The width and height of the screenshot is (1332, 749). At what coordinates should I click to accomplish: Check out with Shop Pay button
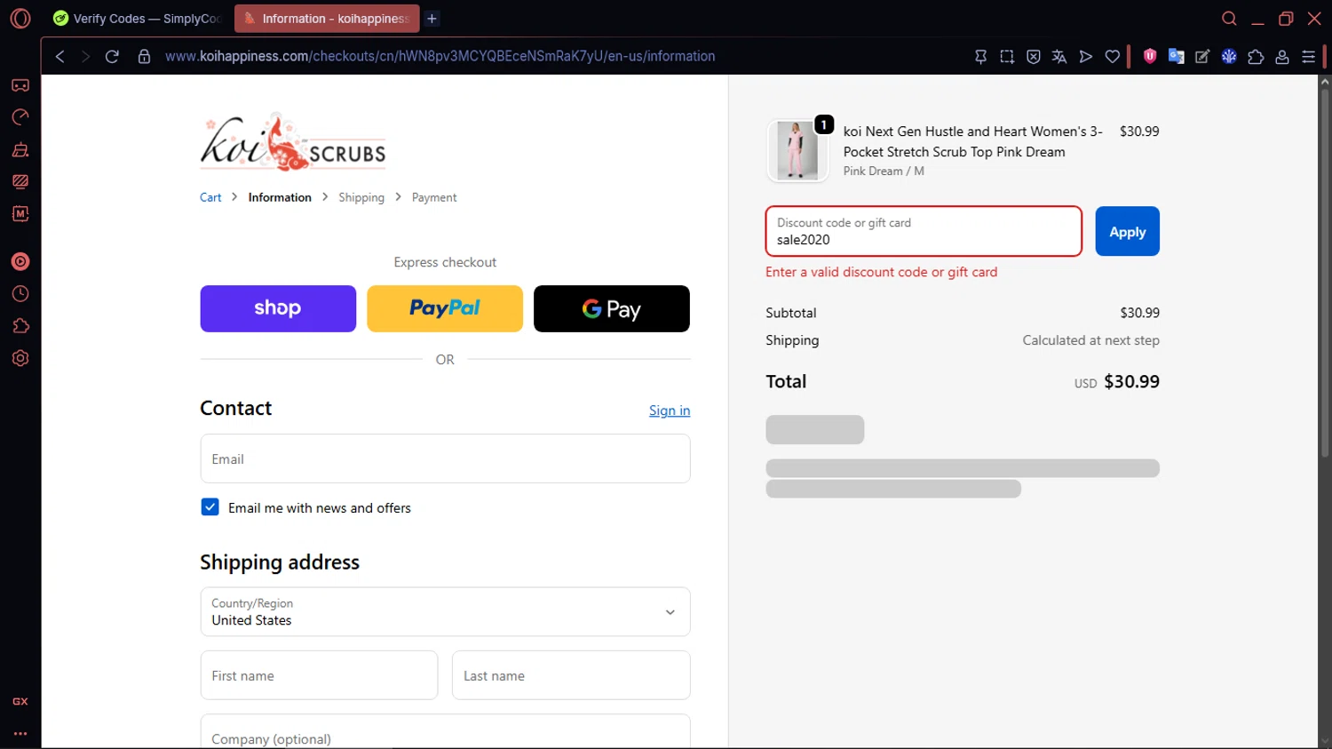click(278, 308)
